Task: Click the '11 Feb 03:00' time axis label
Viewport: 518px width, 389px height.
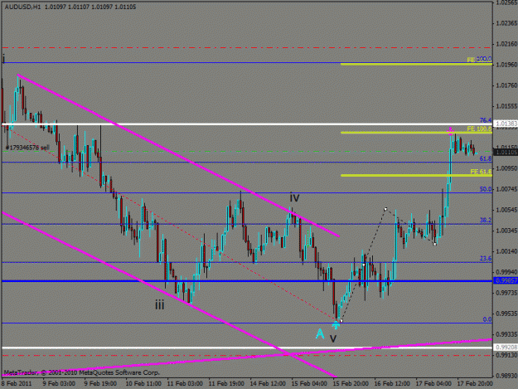Action: pyautogui.click(x=185, y=383)
